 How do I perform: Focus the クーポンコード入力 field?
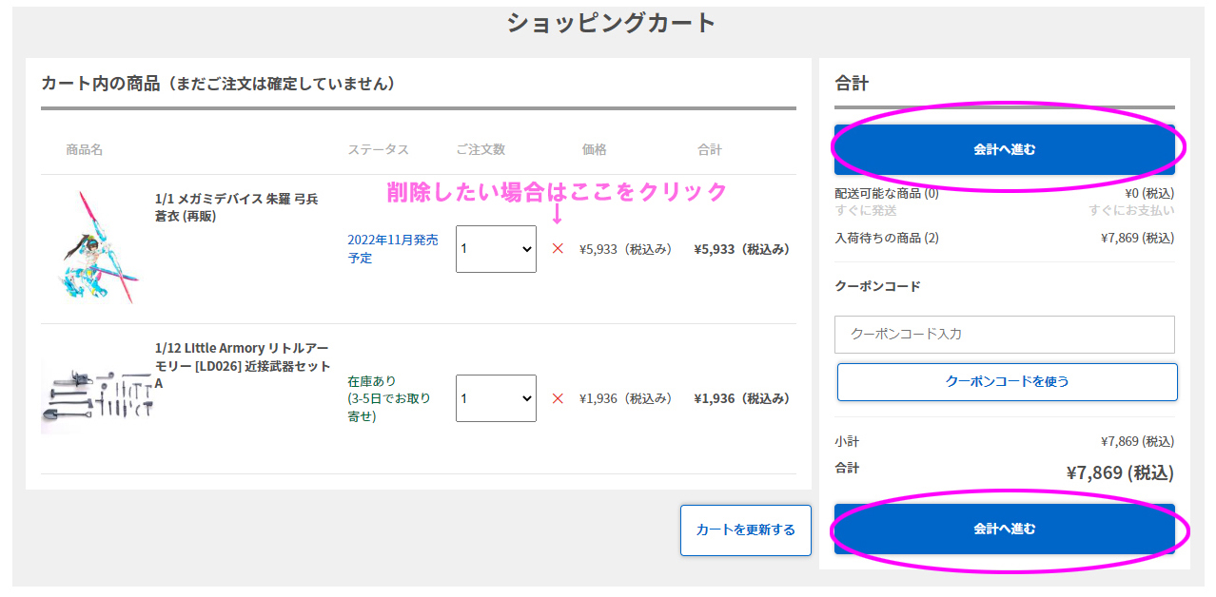[x=1005, y=335]
